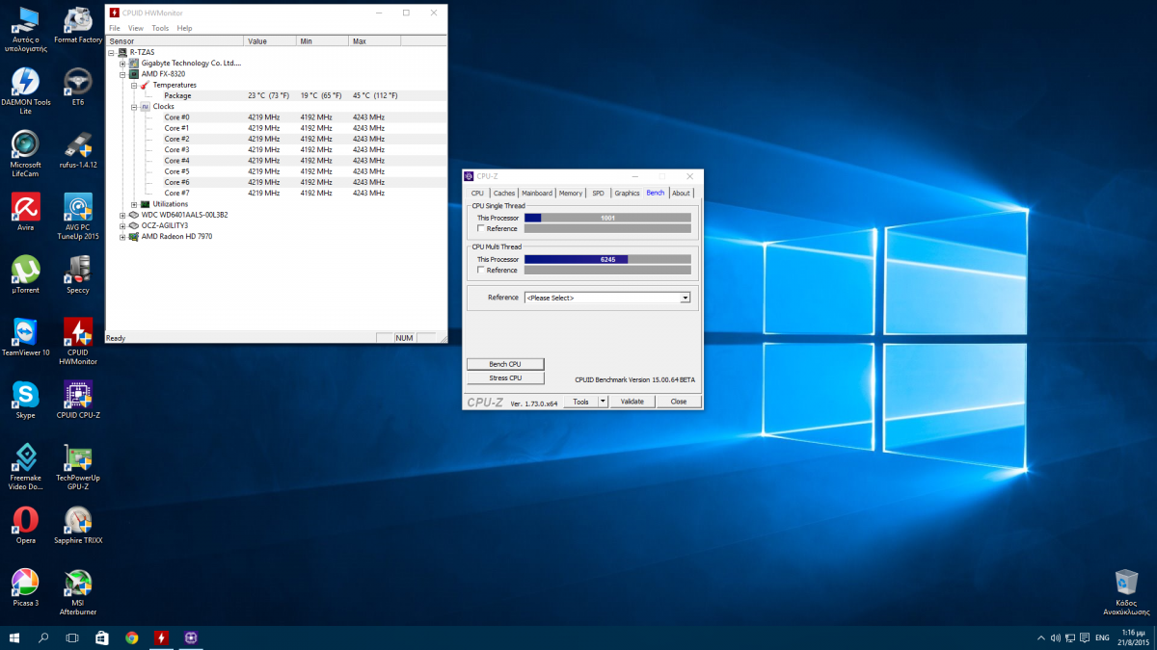Open the Format Factory desktop shortcut
The height and width of the screenshot is (650, 1157).
[78, 26]
